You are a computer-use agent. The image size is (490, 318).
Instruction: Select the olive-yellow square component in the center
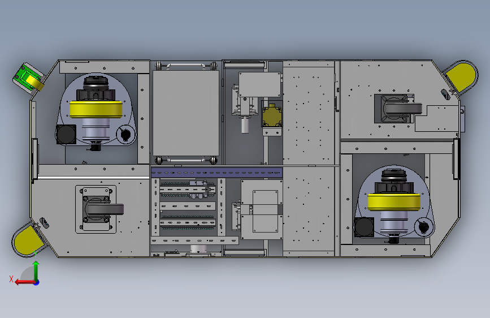tap(272, 117)
